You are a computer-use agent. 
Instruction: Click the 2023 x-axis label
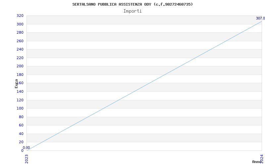pyautogui.click(x=27, y=159)
